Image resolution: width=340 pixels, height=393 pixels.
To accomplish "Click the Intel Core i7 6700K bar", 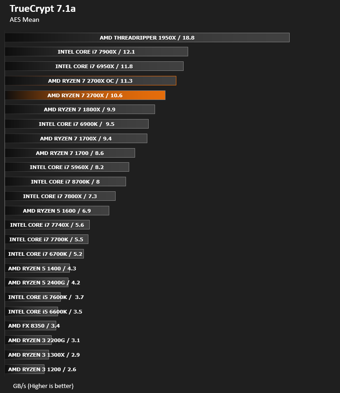I will [x=44, y=254].
